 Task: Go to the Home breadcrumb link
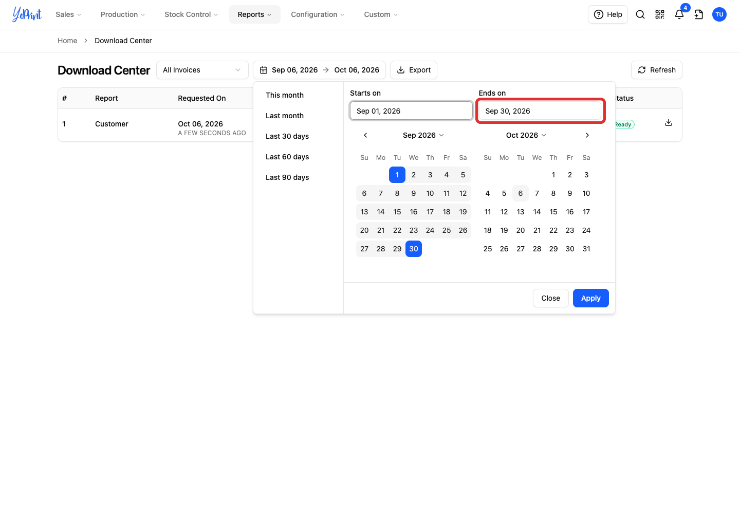(x=67, y=41)
